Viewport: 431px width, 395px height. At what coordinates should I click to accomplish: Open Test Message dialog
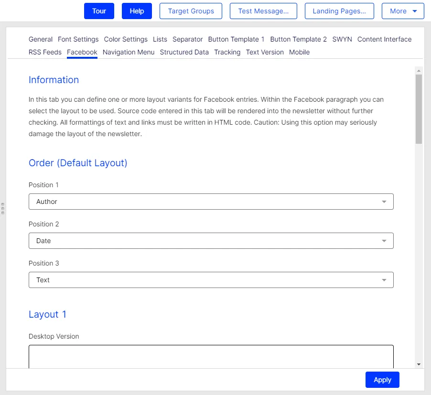coord(263,11)
